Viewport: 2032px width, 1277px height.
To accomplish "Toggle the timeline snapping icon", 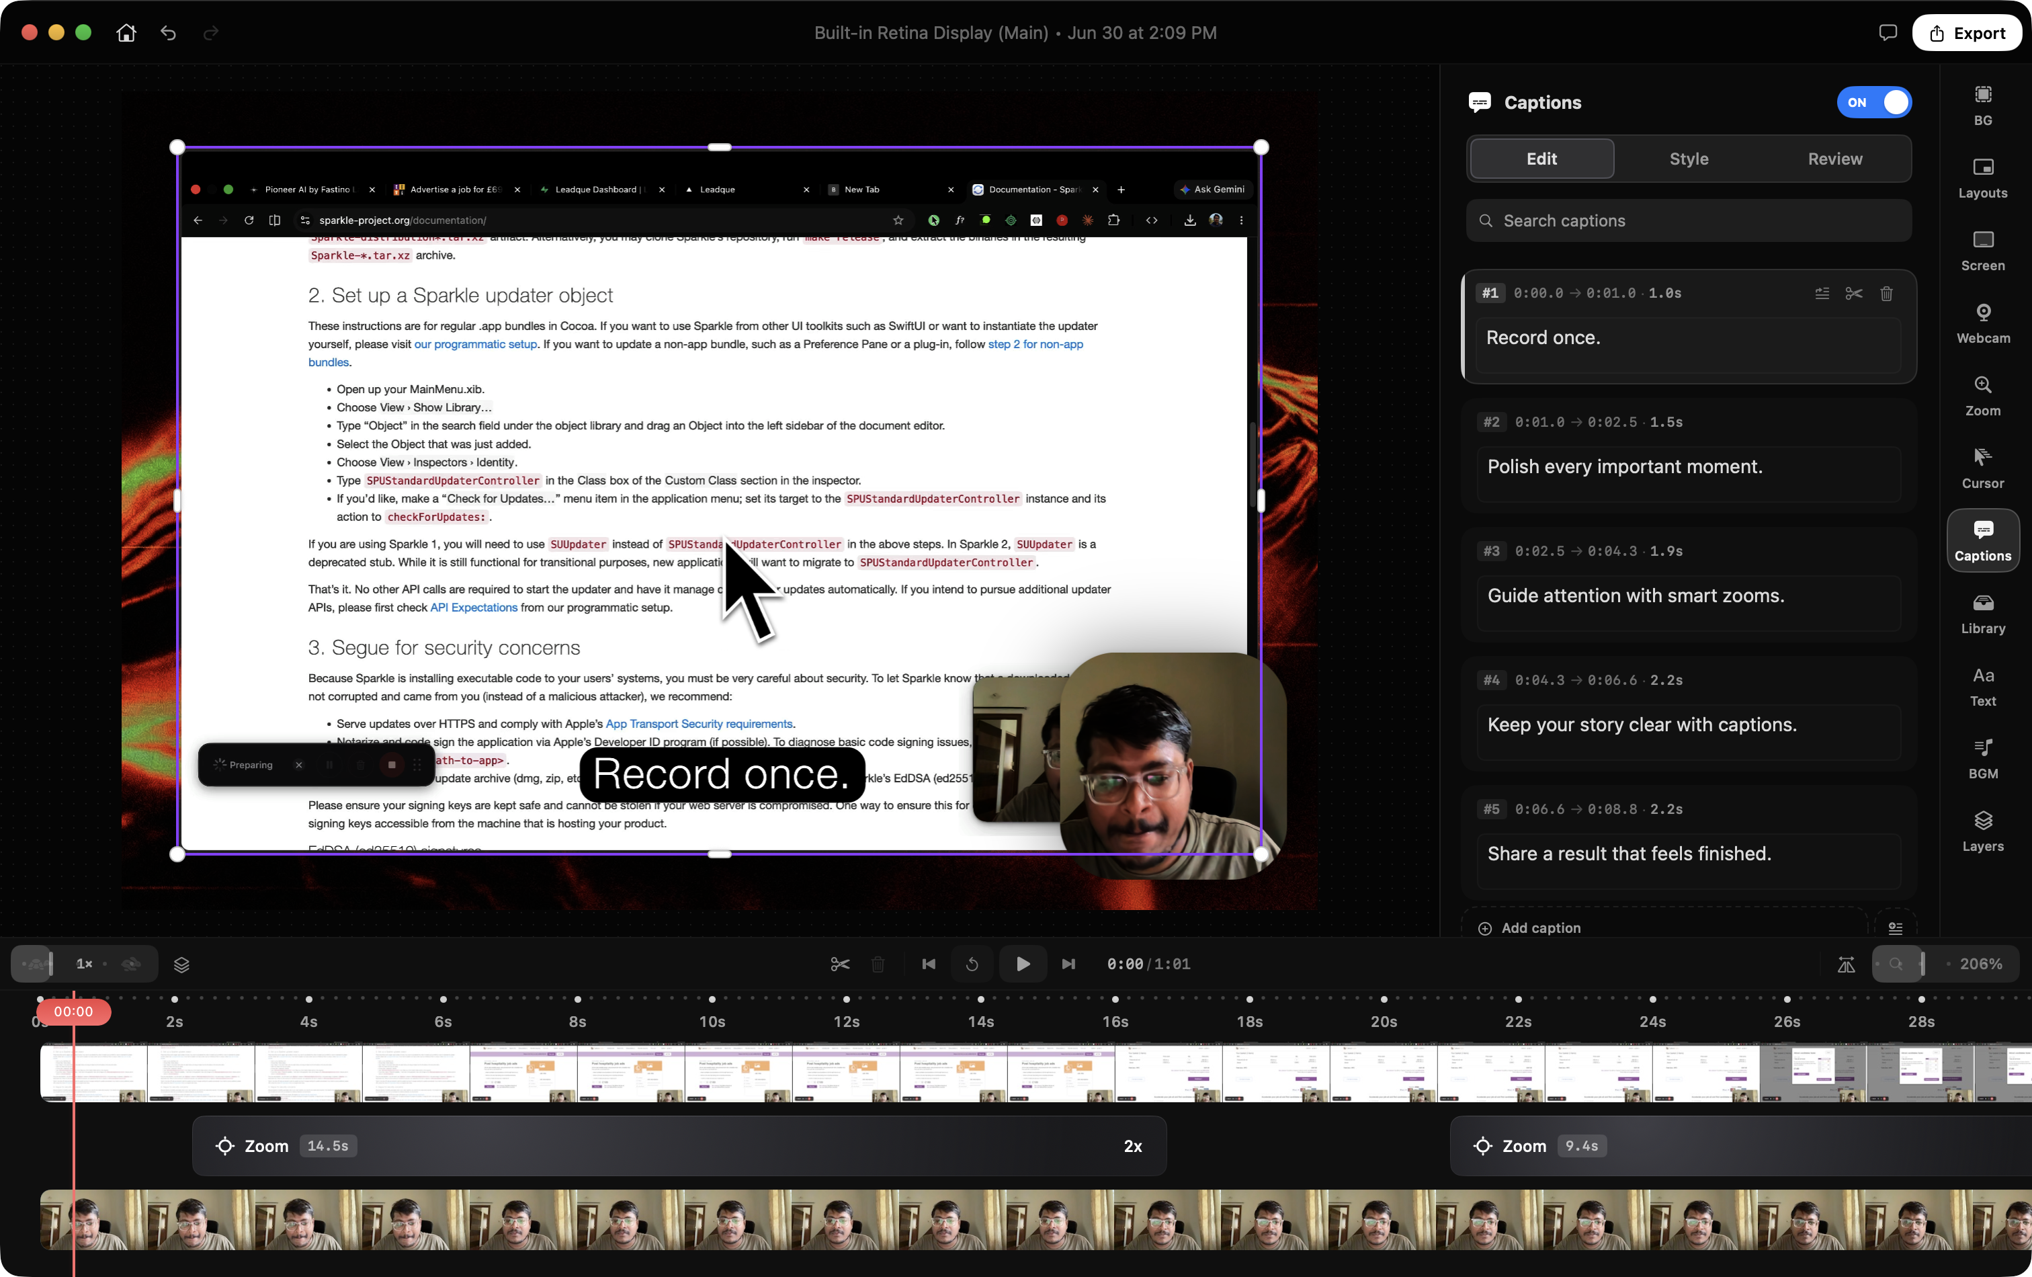I will tap(1847, 964).
